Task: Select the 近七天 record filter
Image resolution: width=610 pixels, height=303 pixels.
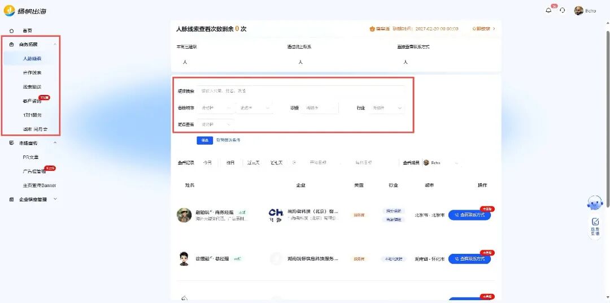Action: tap(276, 163)
